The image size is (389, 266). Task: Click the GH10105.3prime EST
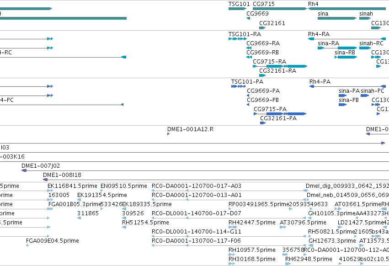(x=309, y=218)
